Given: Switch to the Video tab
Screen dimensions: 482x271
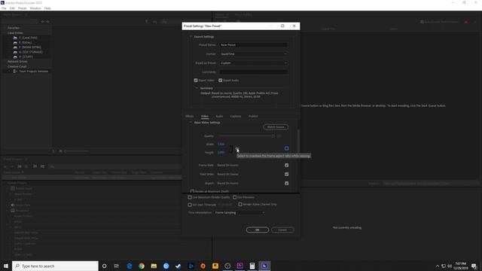Looking at the screenshot, I should (205, 116).
